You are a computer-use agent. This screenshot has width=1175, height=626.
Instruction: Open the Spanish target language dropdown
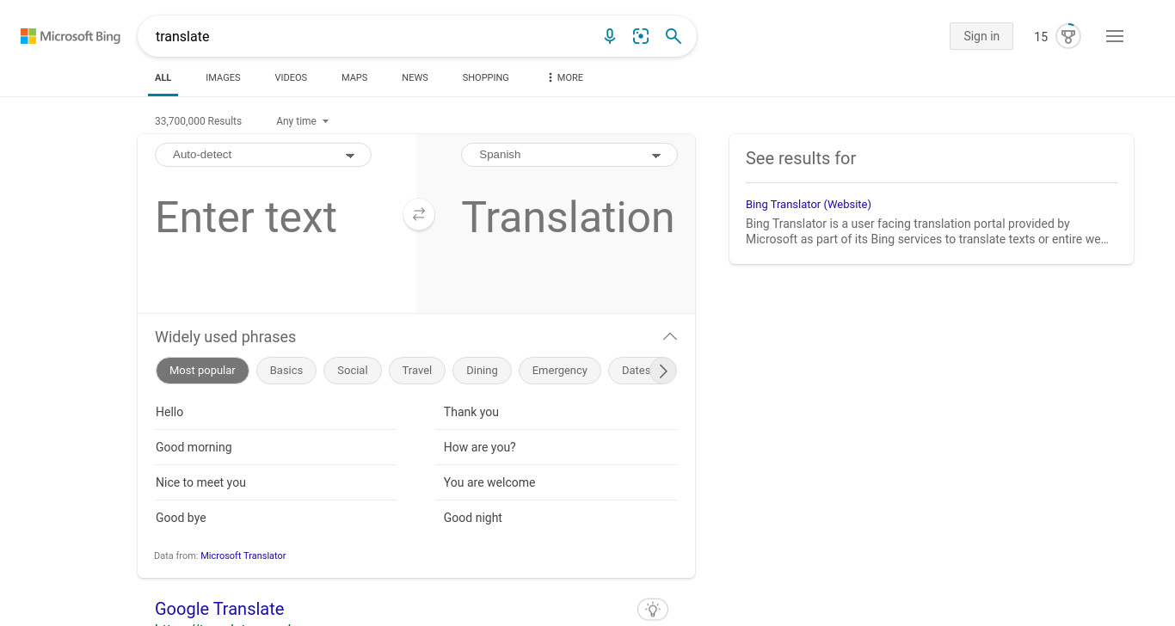click(569, 155)
